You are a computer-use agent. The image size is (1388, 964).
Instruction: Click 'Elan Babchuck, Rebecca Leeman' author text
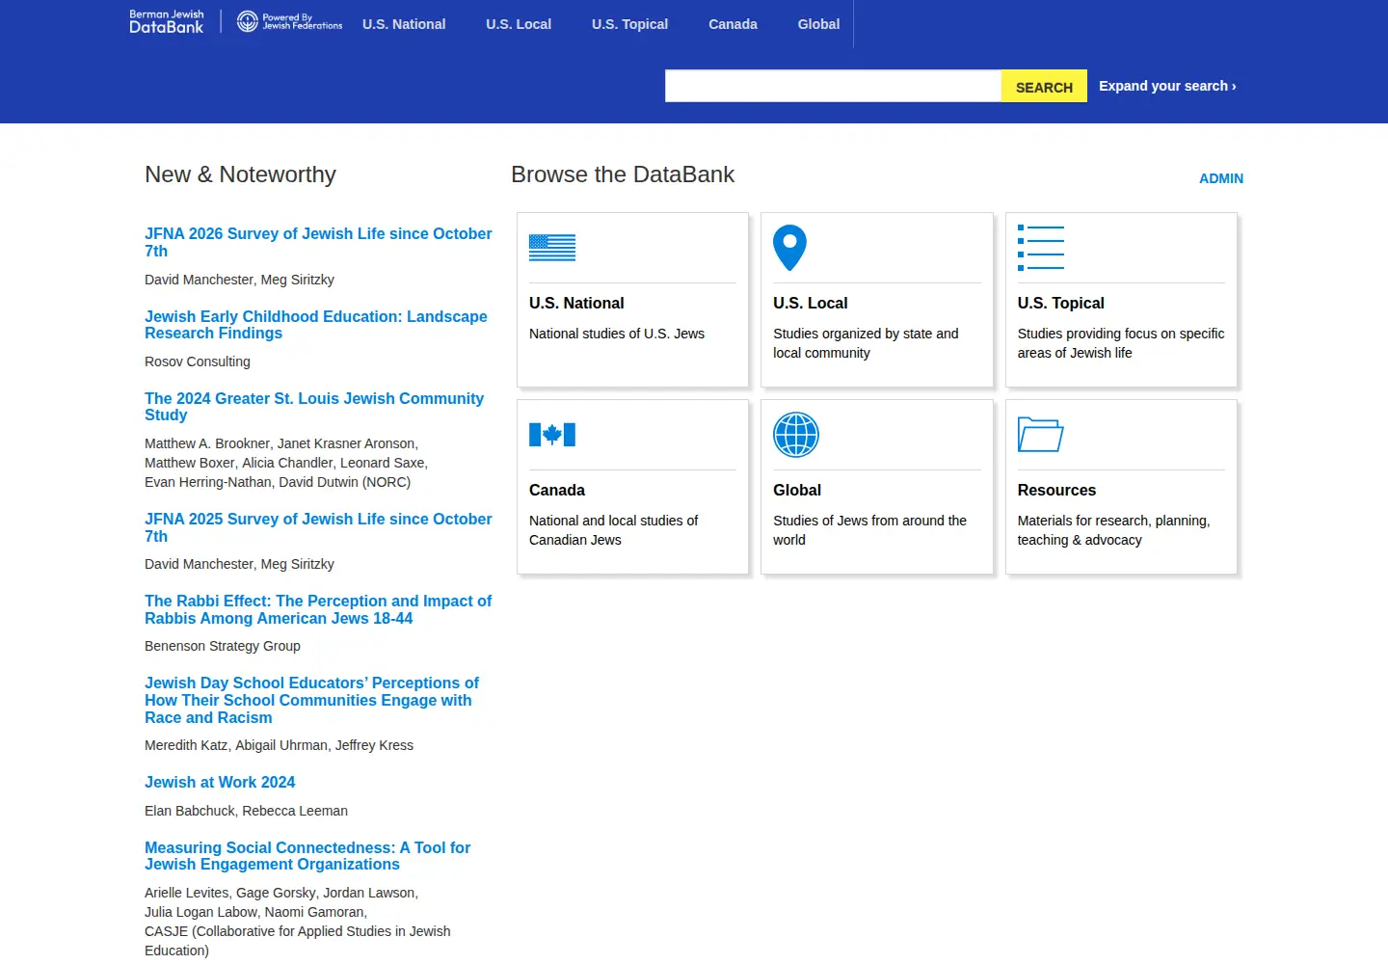click(246, 811)
